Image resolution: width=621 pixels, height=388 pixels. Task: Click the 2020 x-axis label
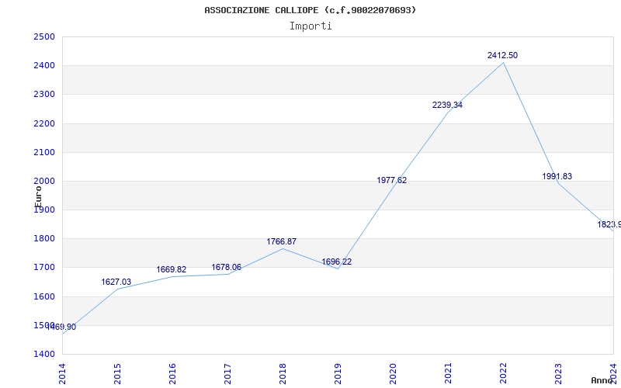[393, 374]
